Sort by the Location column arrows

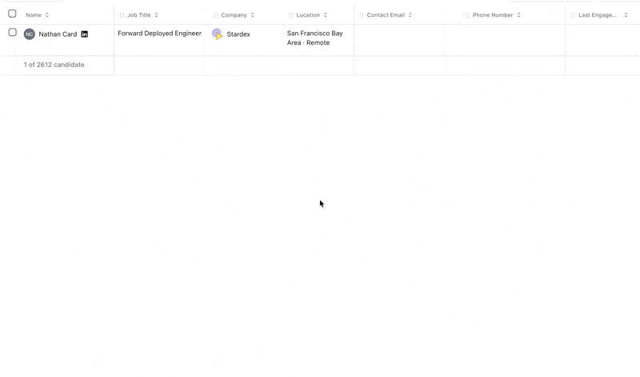326,15
